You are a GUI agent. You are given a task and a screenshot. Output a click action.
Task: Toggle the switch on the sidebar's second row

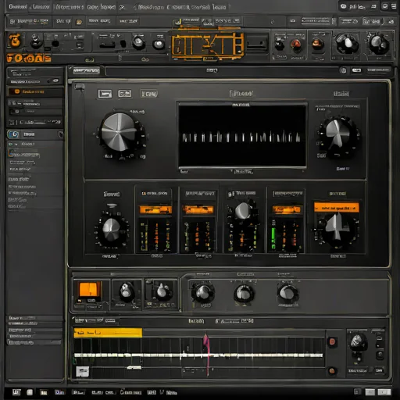coord(55,80)
